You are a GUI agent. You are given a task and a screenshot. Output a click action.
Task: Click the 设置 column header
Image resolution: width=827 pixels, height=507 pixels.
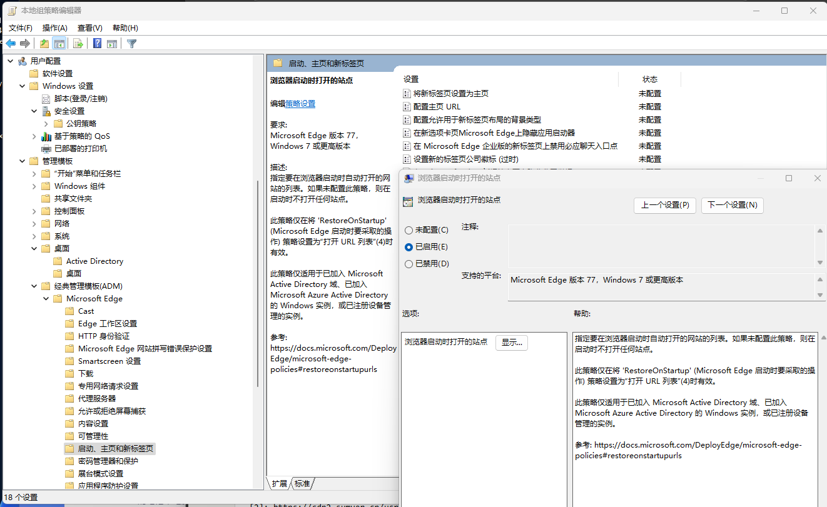point(411,79)
